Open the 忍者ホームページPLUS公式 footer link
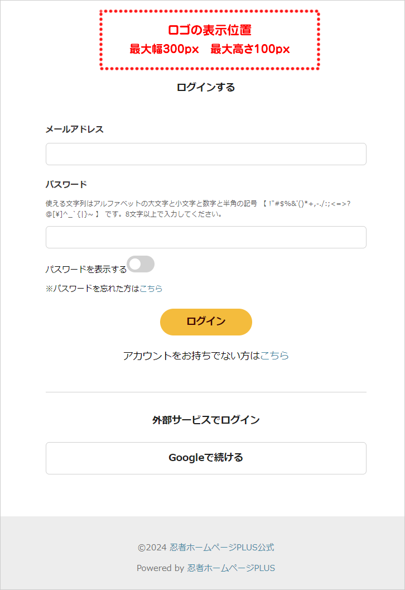This screenshot has width=405, height=590. [222, 548]
